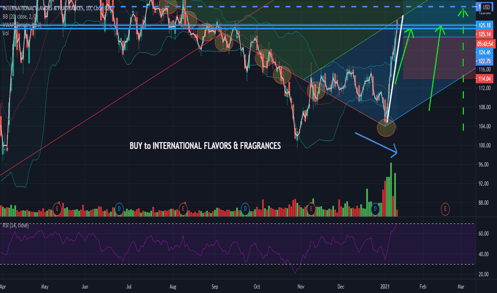
Task: Select the VWAP Session indicator legend
Action: (x=21, y=25)
